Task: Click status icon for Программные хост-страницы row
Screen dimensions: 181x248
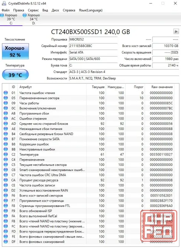Action: 6,201
